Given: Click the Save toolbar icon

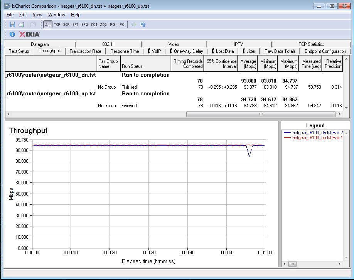Looking at the screenshot, I should [x=12, y=24].
